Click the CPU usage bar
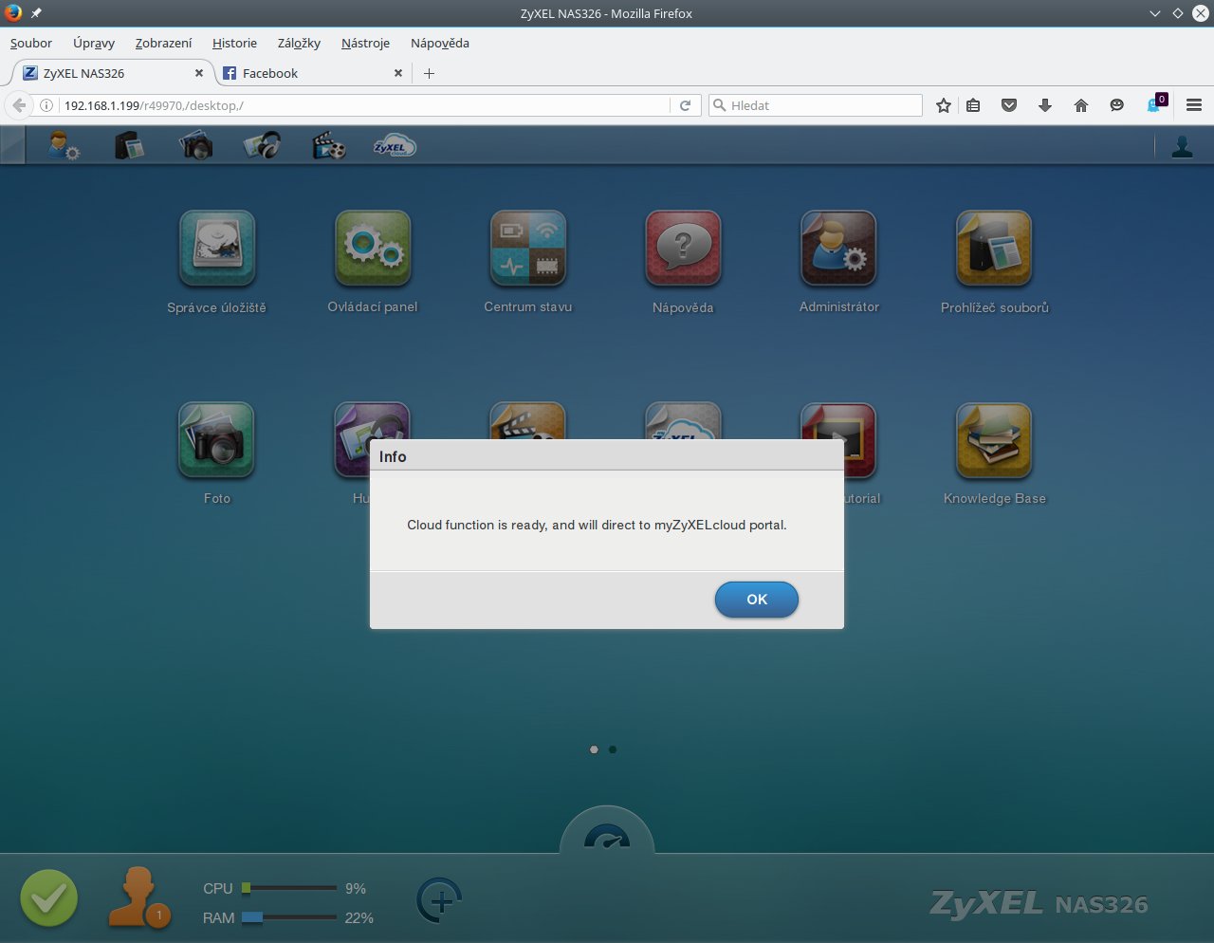Screen dimensions: 1214x943 coord(289,888)
